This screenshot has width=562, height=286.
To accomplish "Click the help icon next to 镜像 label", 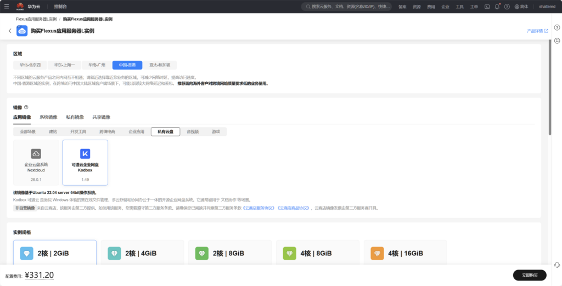I will 26,107.
